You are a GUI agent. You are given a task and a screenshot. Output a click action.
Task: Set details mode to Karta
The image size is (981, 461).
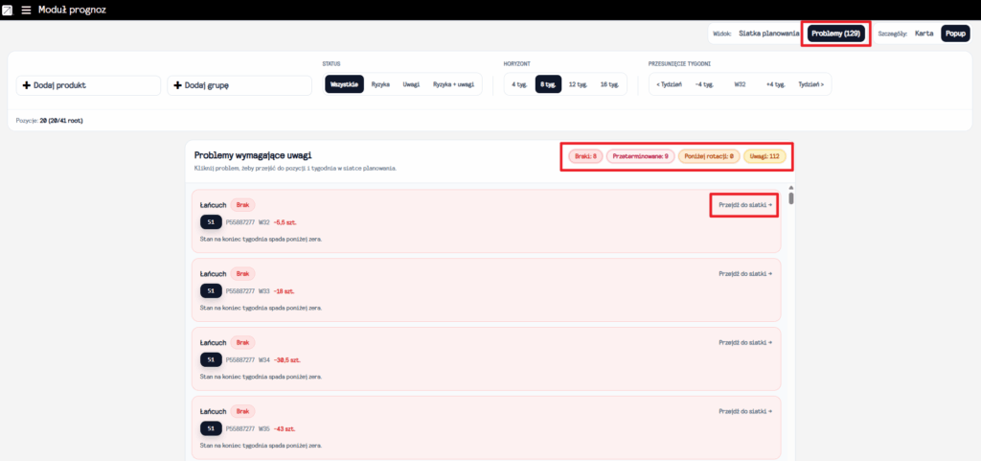pyautogui.click(x=924, y=34)
